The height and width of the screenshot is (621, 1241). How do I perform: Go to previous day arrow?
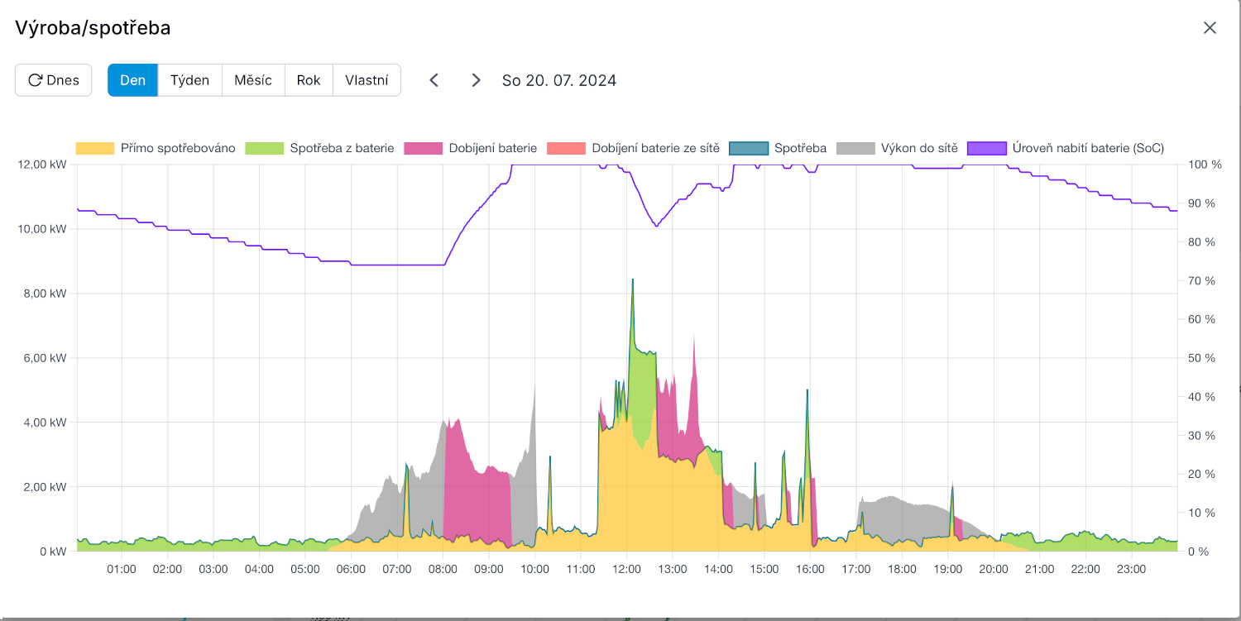tap(434, 80)
